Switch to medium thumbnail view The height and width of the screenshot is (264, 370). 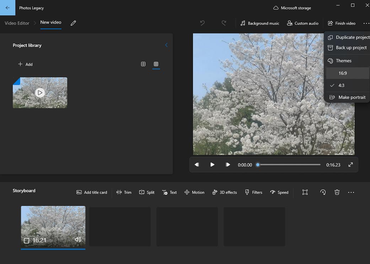(143, 64)
